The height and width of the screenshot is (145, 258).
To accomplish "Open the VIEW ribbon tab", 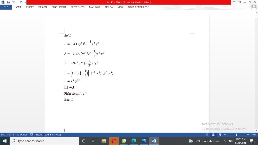I will [x=120, y=7].
